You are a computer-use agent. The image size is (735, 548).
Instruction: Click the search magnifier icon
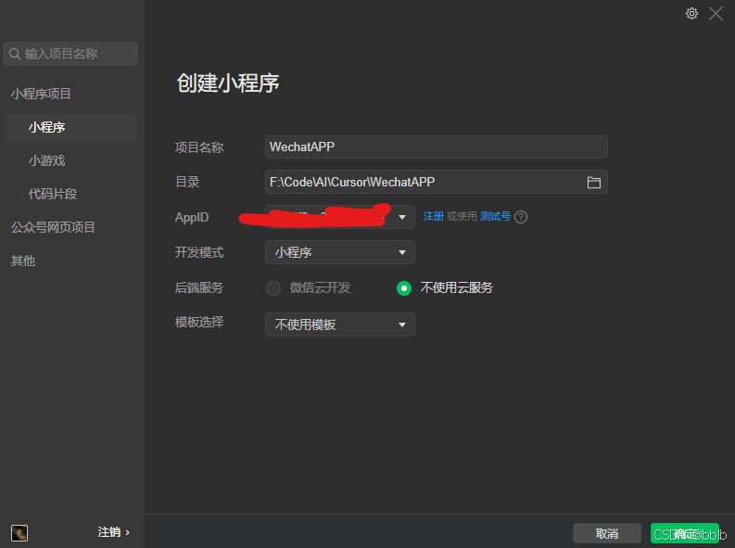click(x=15, y=54)
